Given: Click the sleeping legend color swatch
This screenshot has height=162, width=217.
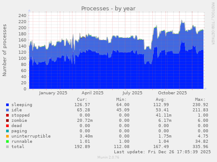Looking at the screenshot, I should (x=7, y=105).
